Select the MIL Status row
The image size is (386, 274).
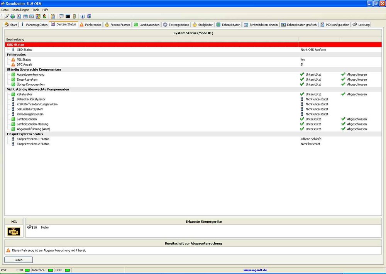(24, 59)
